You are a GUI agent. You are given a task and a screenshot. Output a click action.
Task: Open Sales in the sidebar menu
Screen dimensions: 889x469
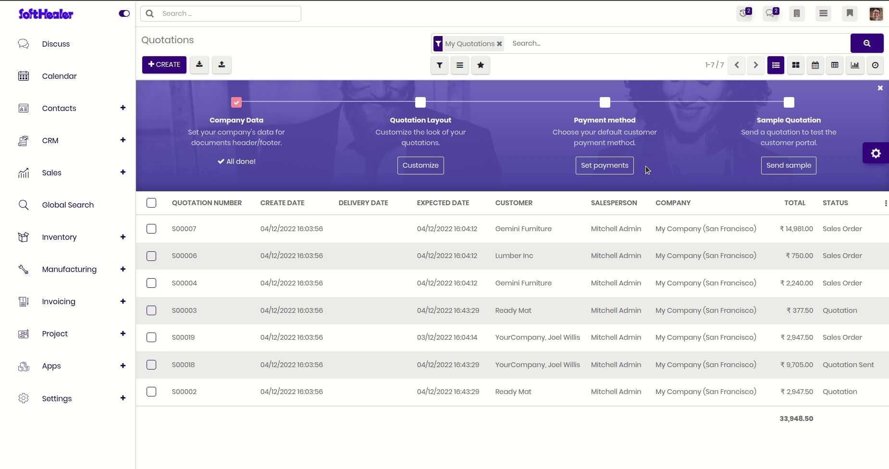[51, 173]
